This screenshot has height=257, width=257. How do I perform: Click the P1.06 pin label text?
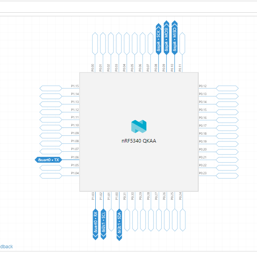click(x=75, y=157)
